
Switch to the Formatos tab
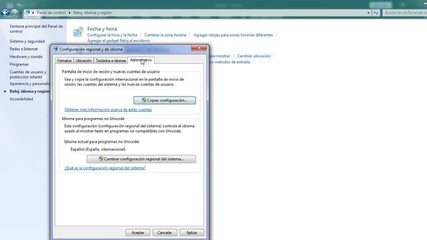(x=64, y=61)
